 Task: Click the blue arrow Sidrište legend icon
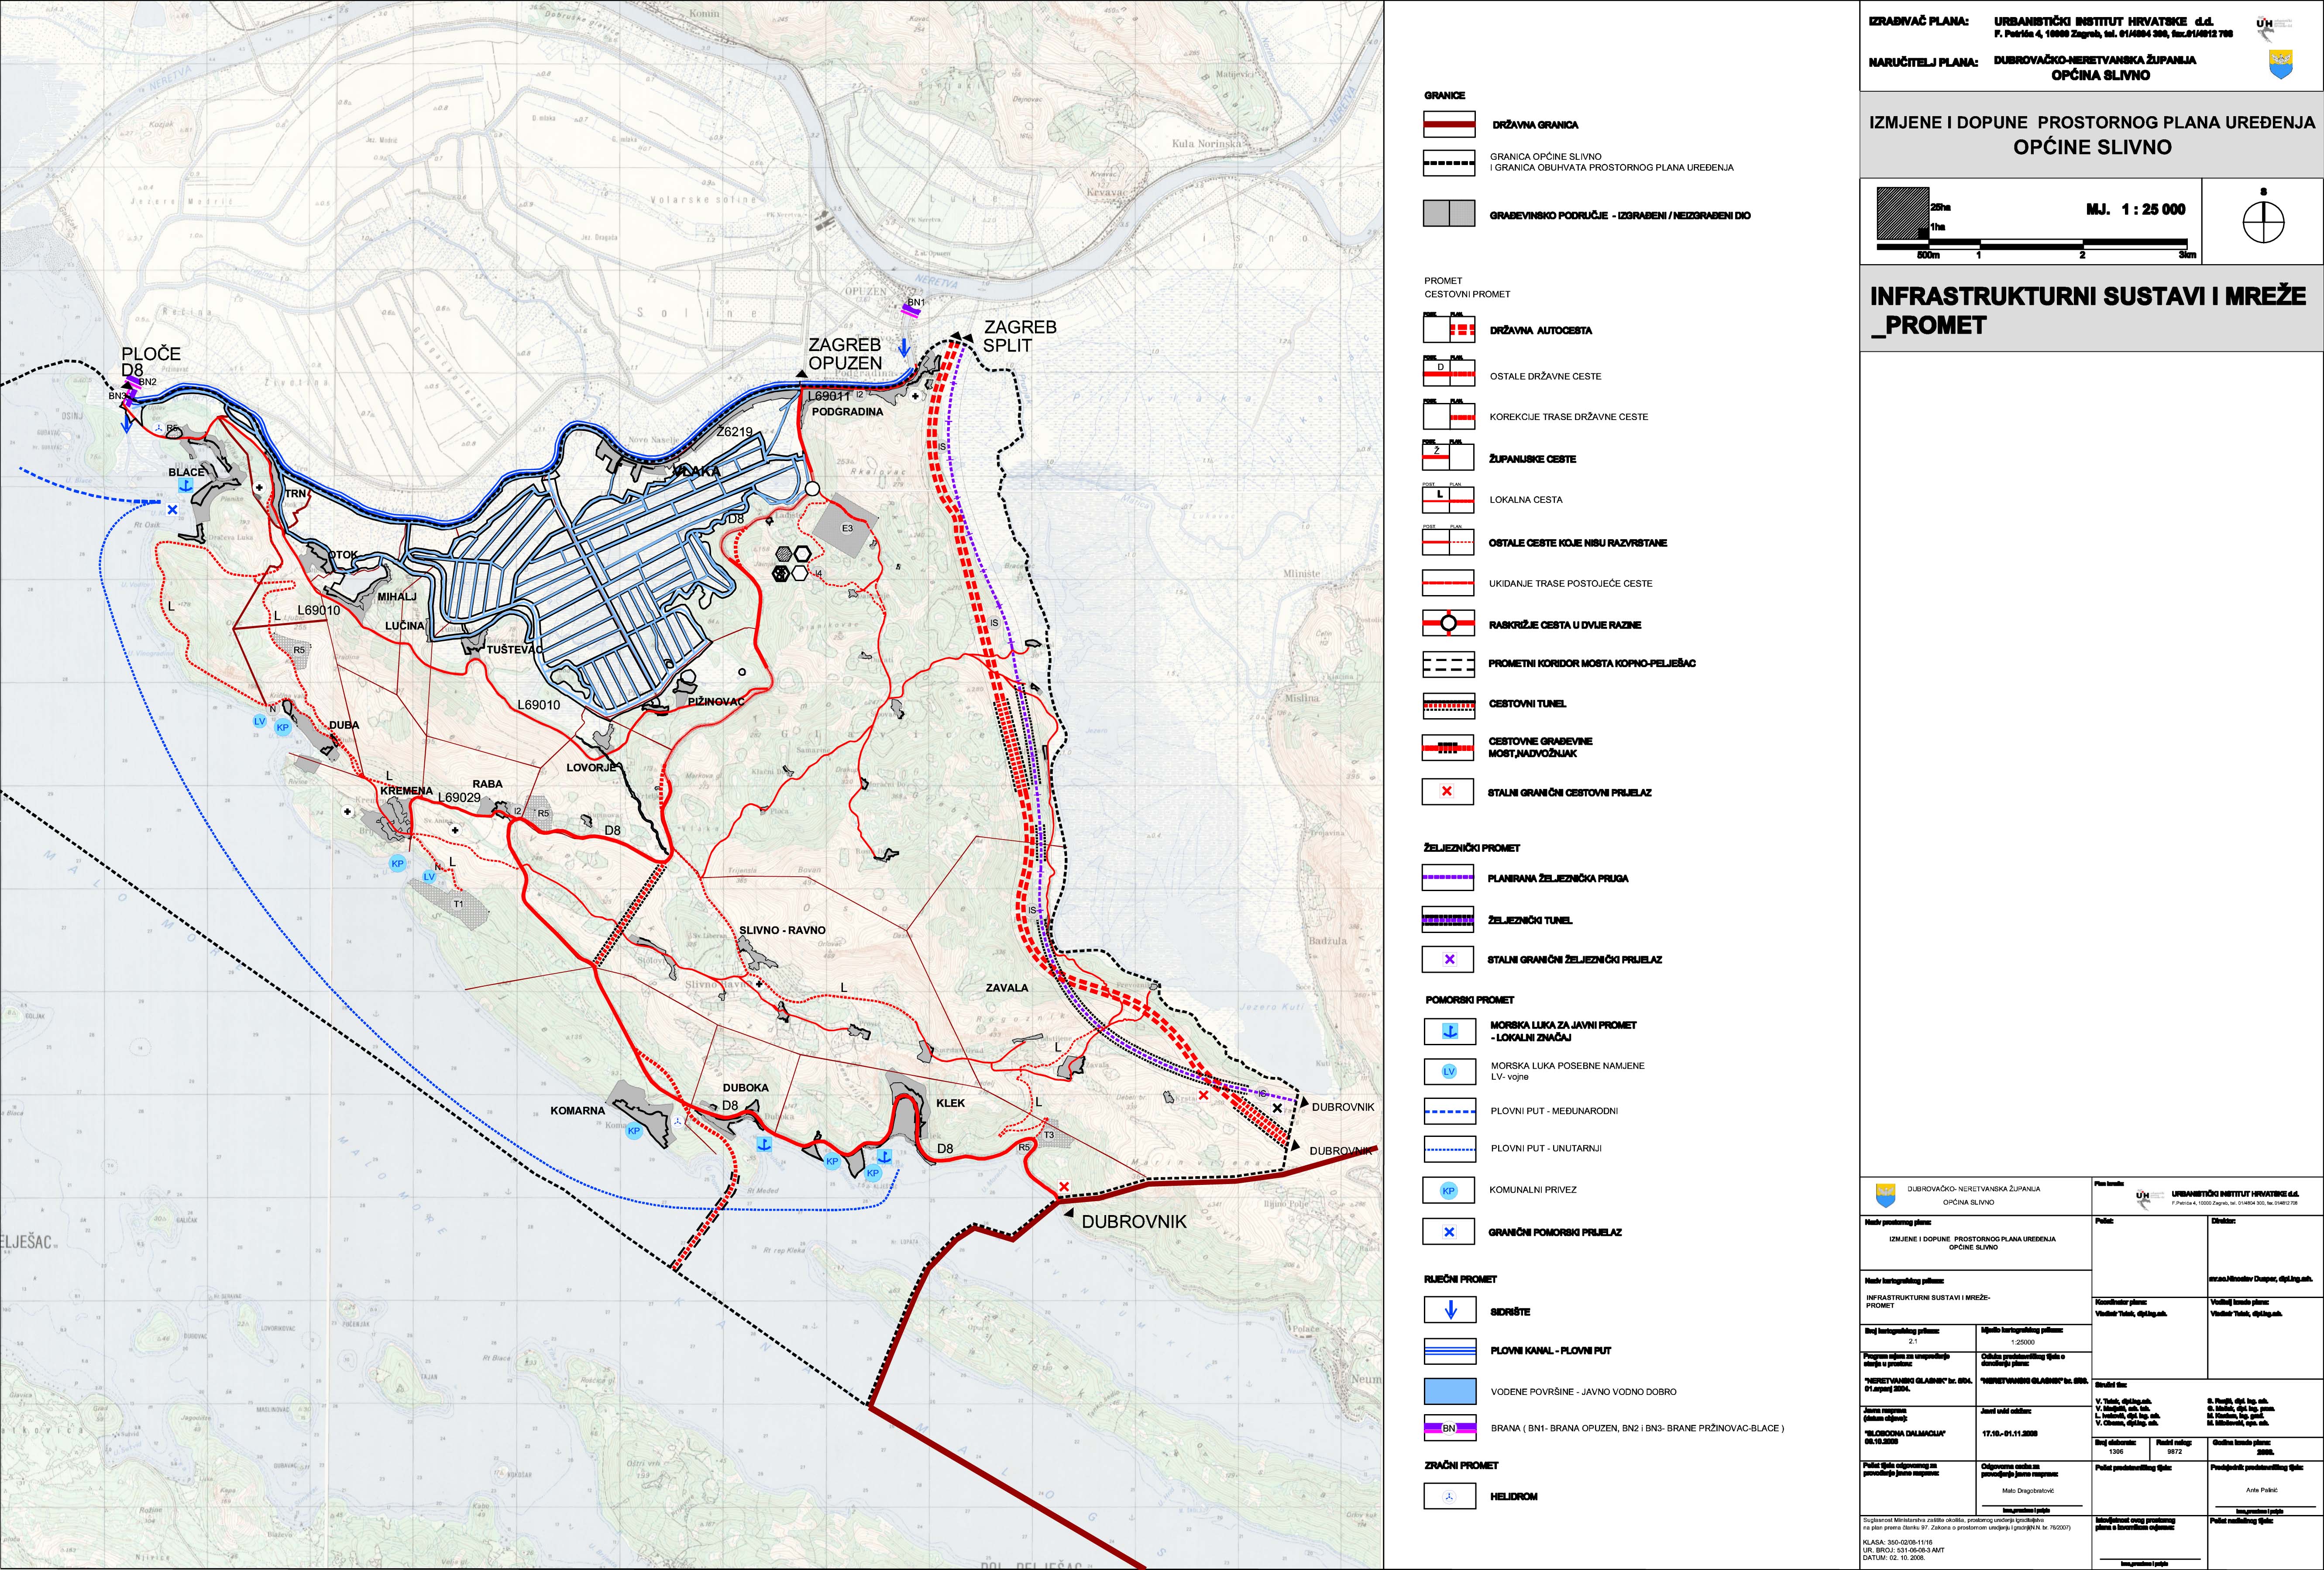[1450, 1310]
